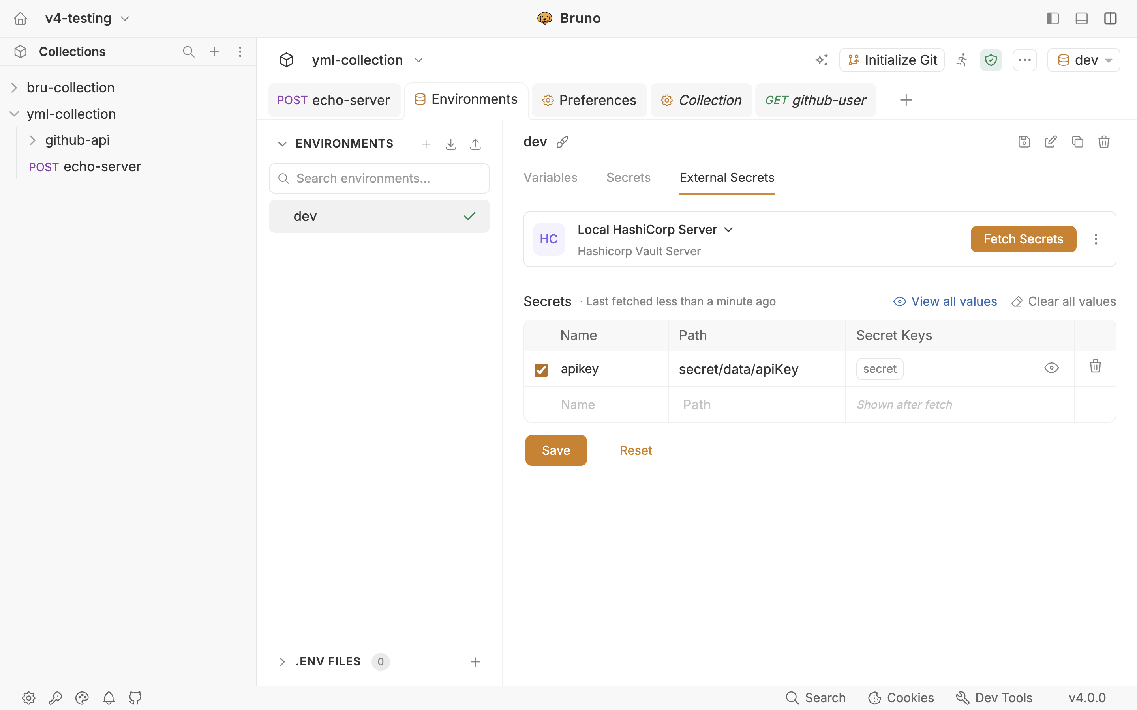Click the green shield security icon
The width and height of the screenshot is (1137, 710).
coord(991,60)
